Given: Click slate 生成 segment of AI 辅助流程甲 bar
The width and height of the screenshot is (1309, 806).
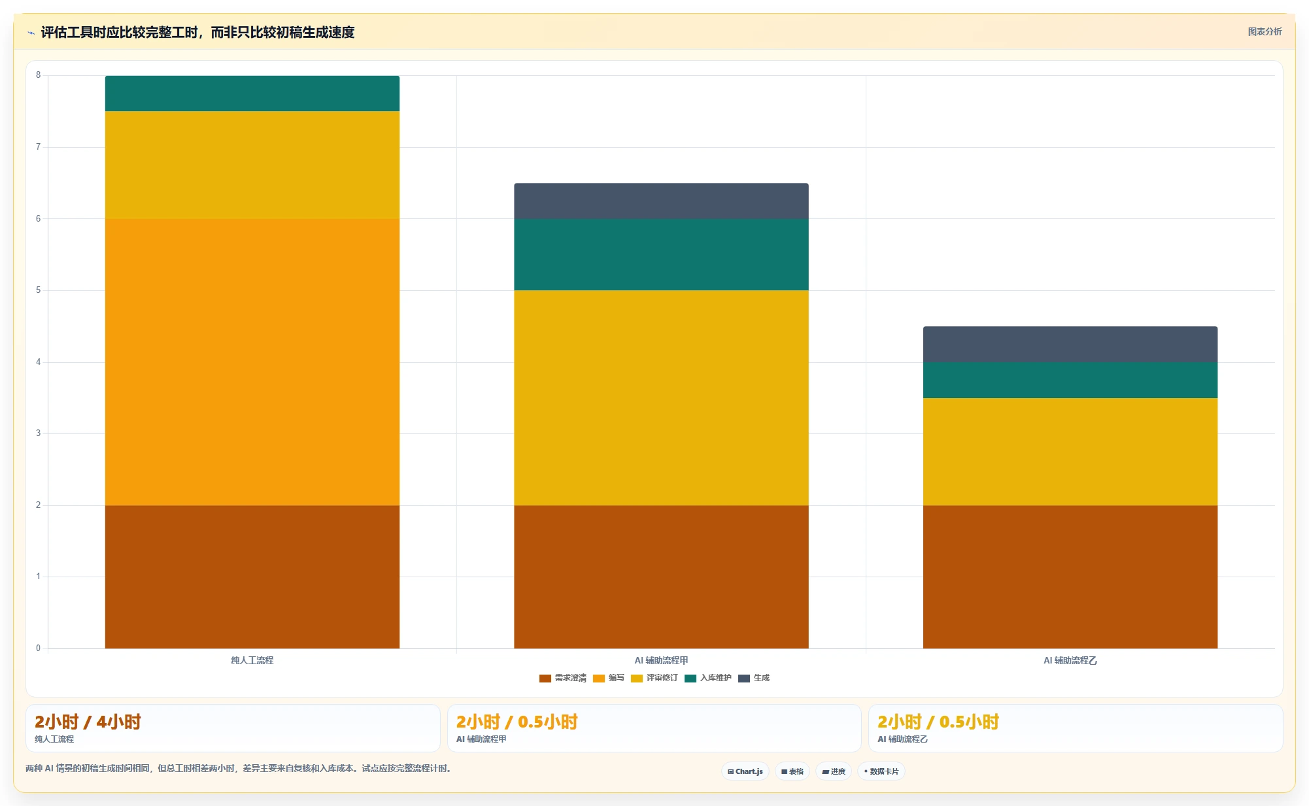Looking at the screenshot, I should 661,201.
